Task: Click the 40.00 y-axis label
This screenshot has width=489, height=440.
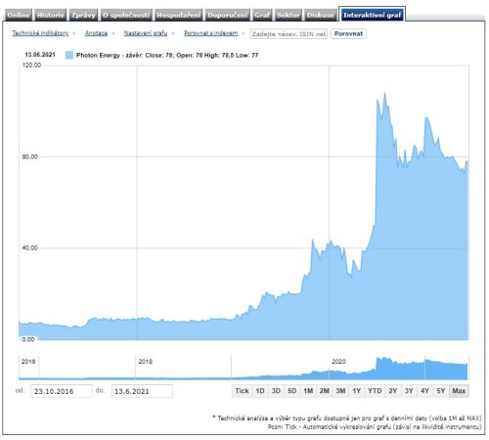Action: [x=30, y=248]
